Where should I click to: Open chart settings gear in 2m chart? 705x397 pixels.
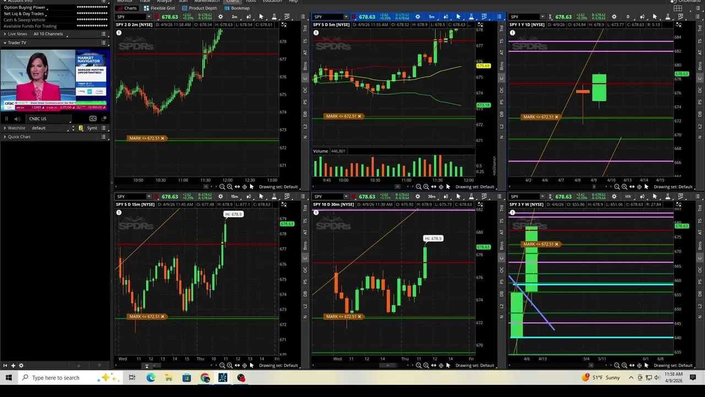(220, 17)
